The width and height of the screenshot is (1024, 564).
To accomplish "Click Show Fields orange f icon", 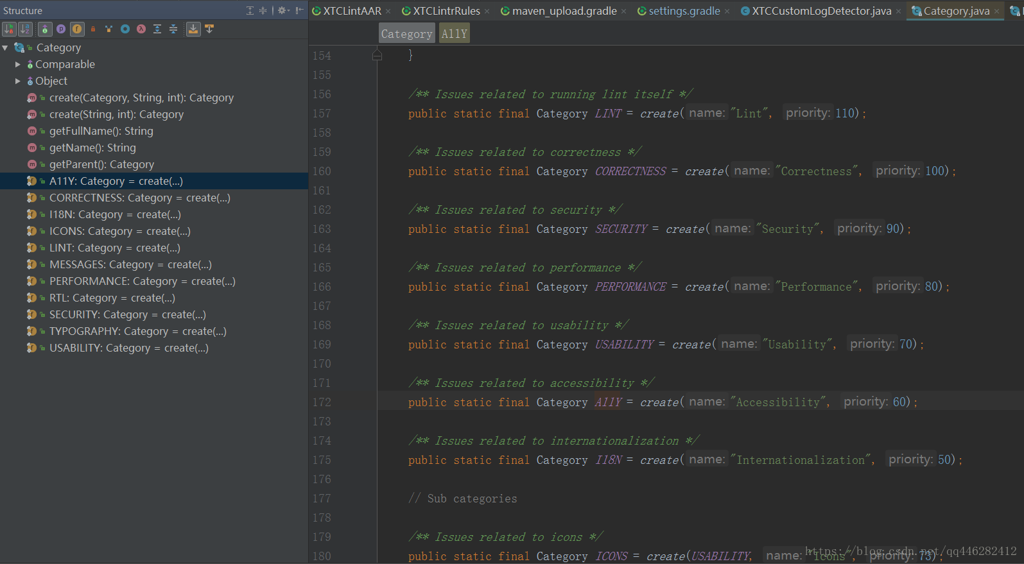I will tap(77, 29).
